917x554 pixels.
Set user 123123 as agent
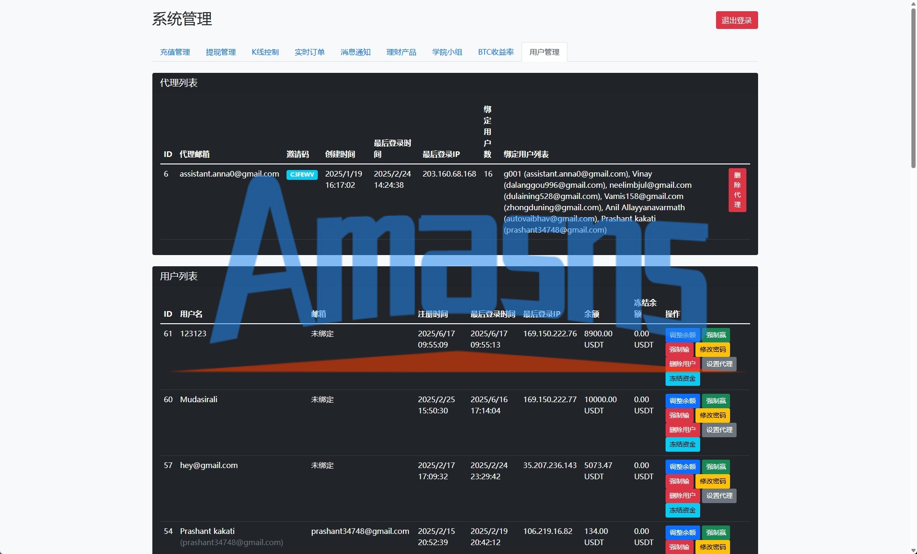pos(719,364)
